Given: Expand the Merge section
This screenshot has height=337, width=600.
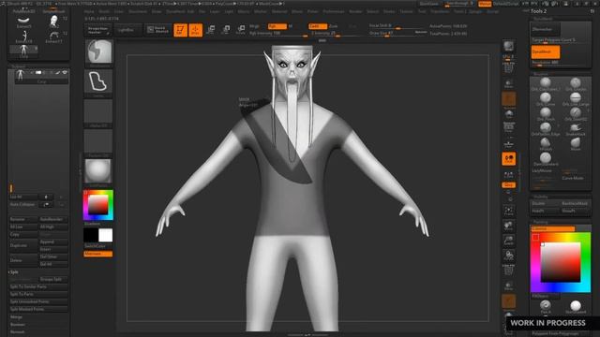Looking at the screenshot, I should pos(16,317).
